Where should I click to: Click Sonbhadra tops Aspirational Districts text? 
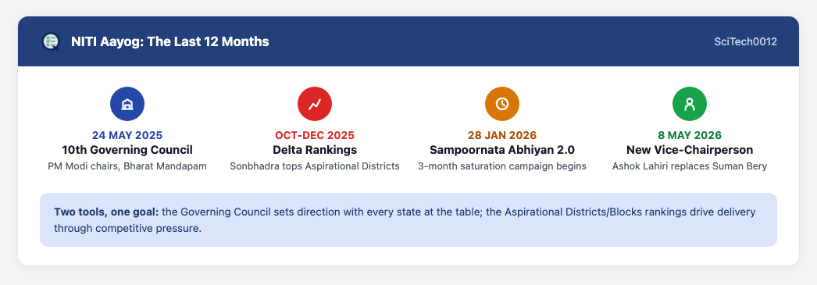tap(315, 166)
